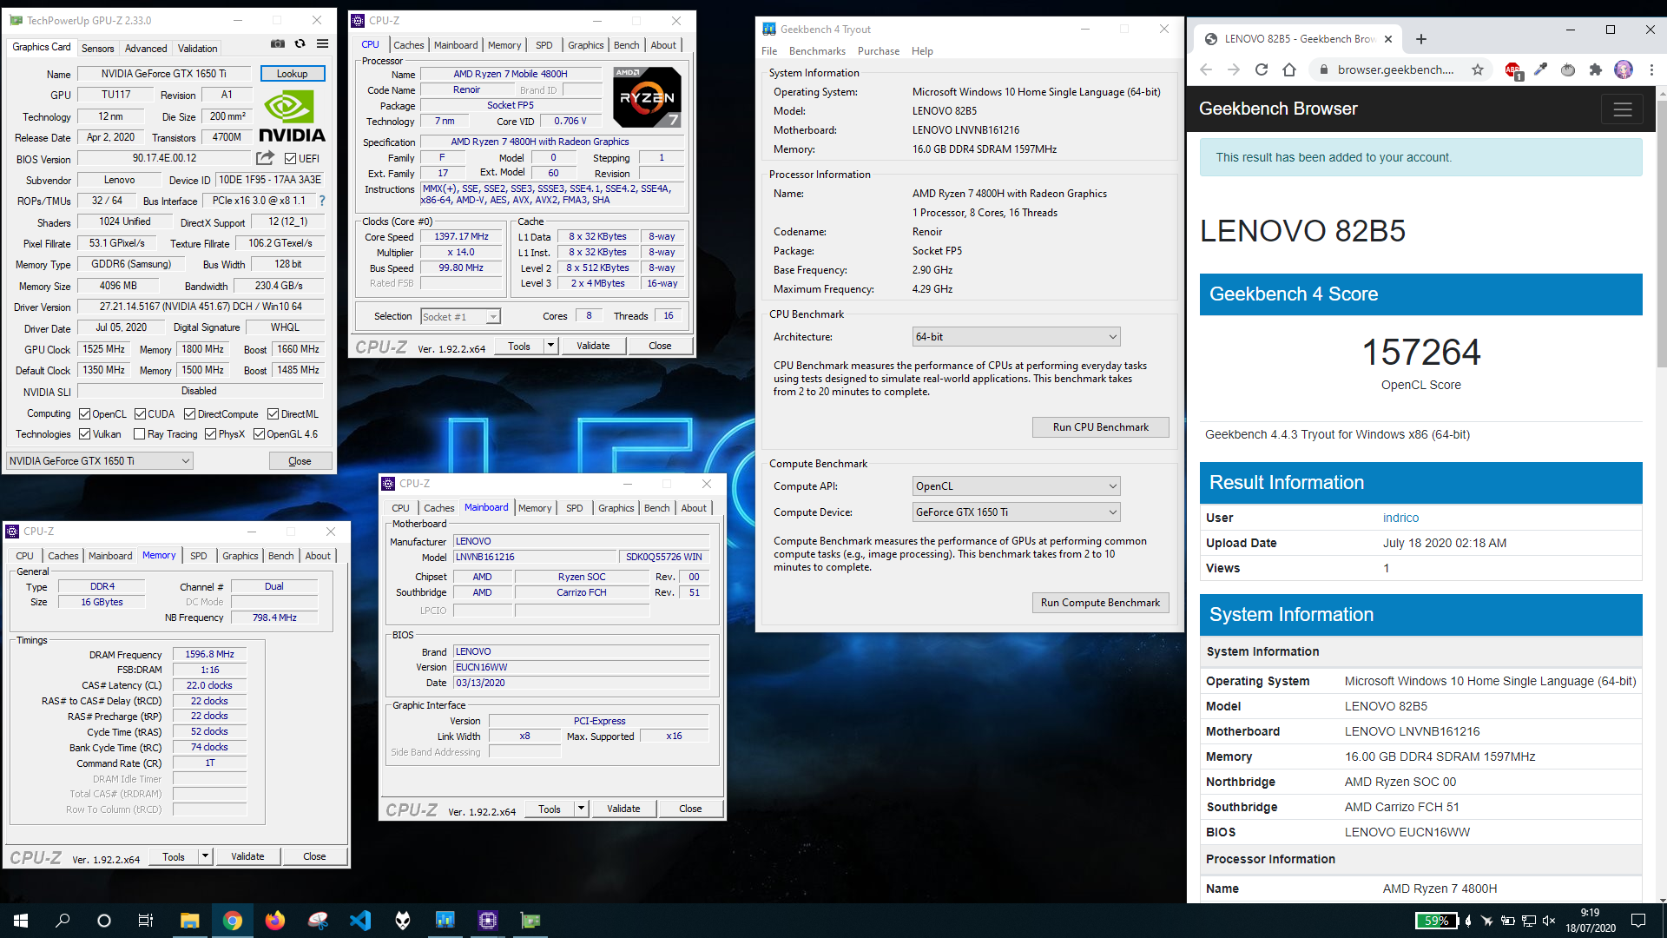Click the muted volume tray icon
Screen dimensions: 1667x938
(1549, 921)
